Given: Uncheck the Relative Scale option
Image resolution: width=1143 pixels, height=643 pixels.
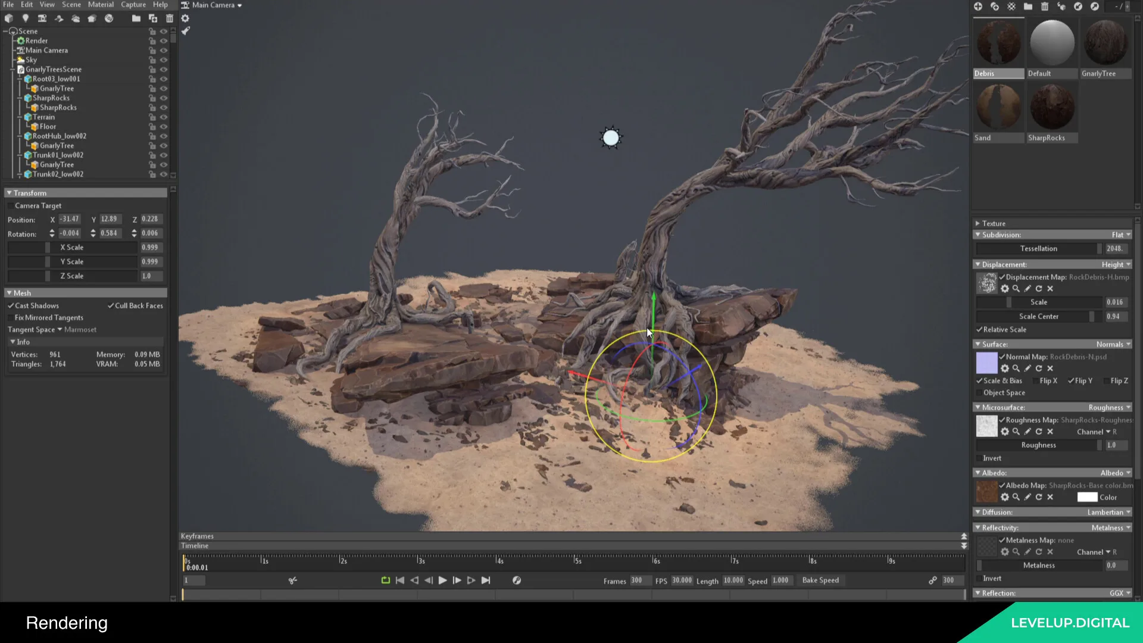Looking at the screenshot, I should point(979,330).
